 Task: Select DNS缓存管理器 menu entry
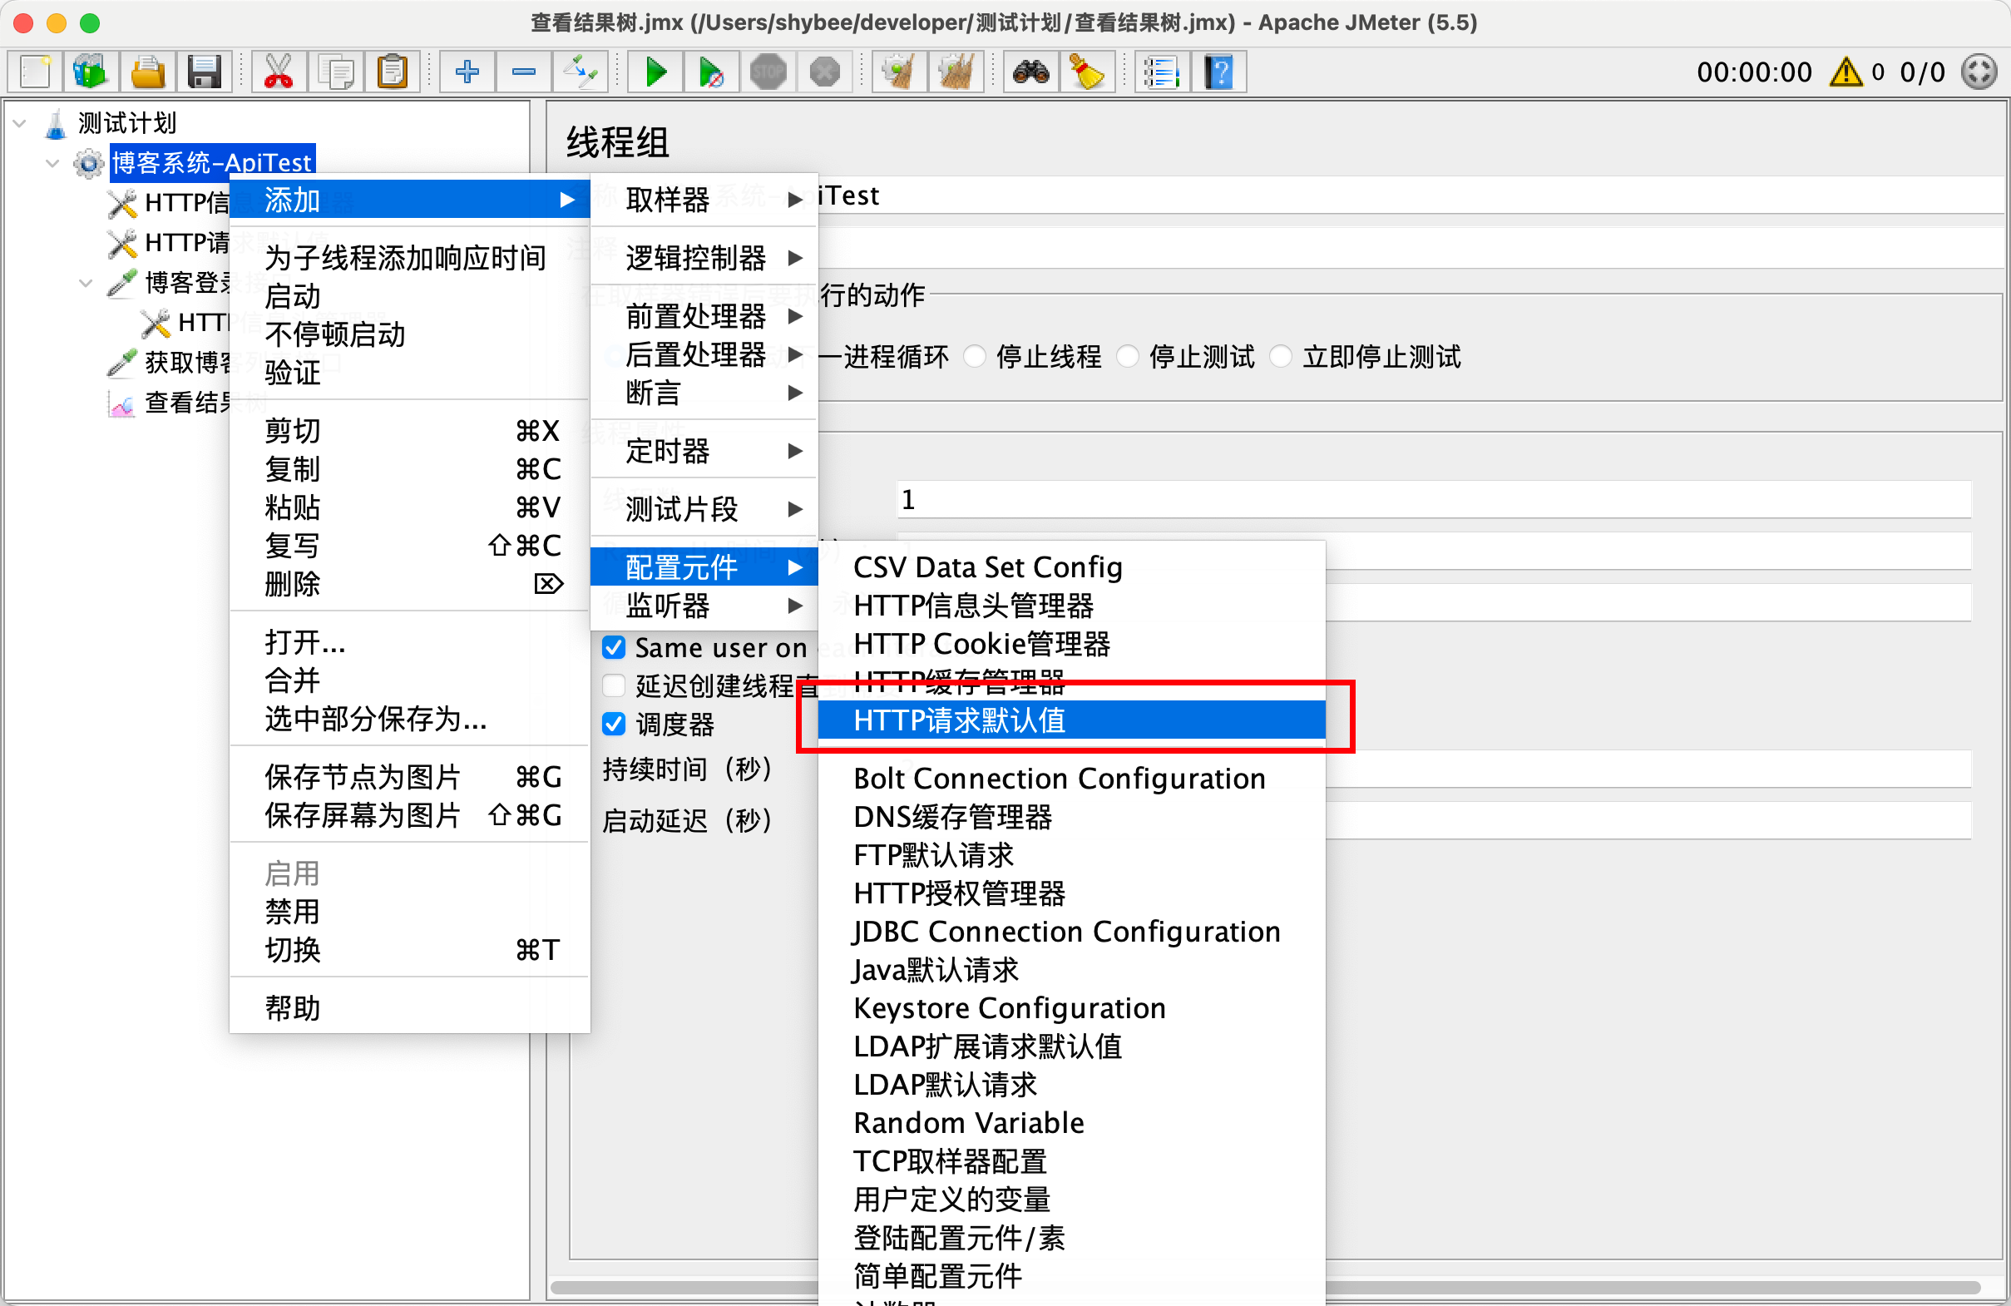point(1071,817)
